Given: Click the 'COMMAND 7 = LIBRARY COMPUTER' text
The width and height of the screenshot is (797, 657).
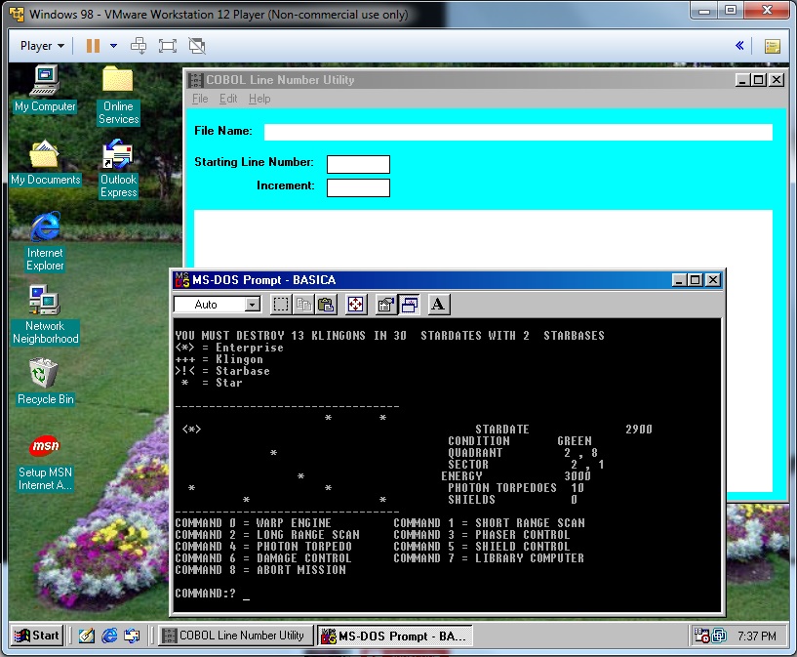Looking at the screenshot, I should 489,558.
